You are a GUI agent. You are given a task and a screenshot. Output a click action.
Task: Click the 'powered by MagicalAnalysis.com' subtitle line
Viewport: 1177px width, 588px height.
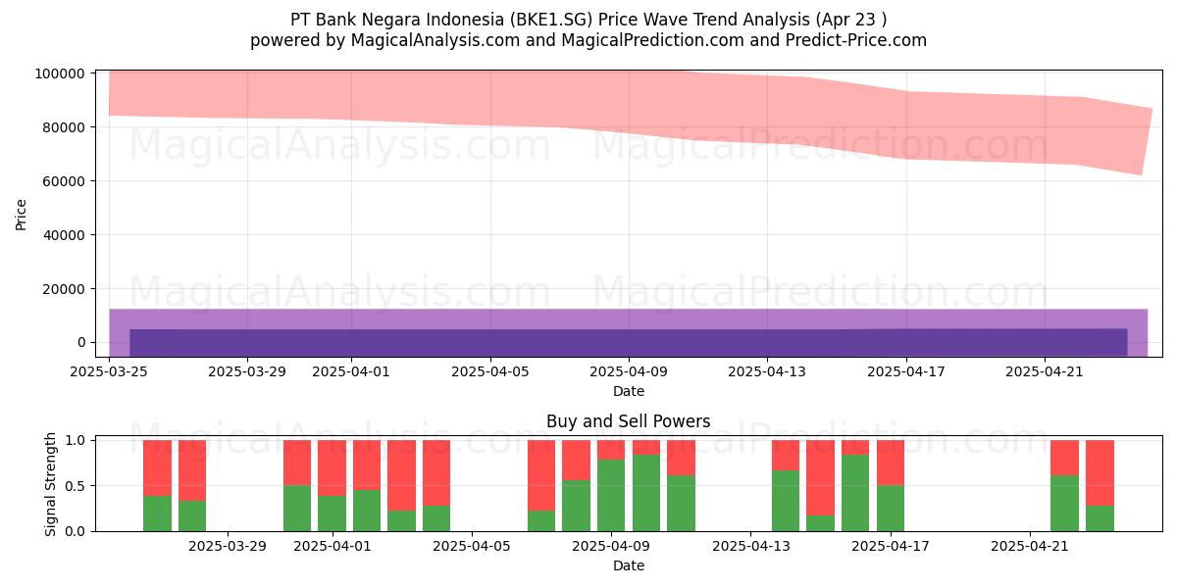click(x=588, y=40)
